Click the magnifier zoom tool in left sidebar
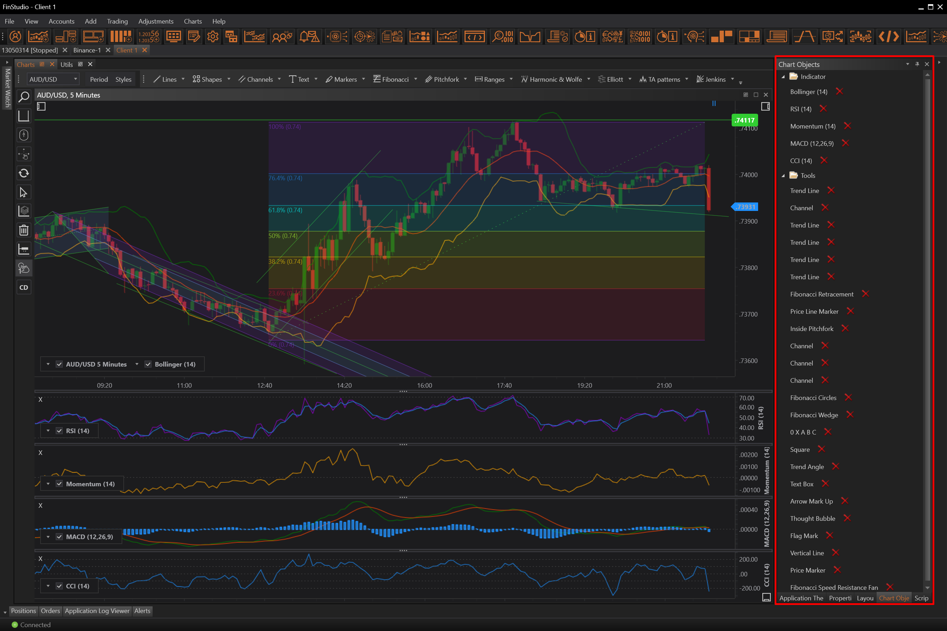This screenshot has width=947, height=631. pyautogui.click(x=24, y=97)
